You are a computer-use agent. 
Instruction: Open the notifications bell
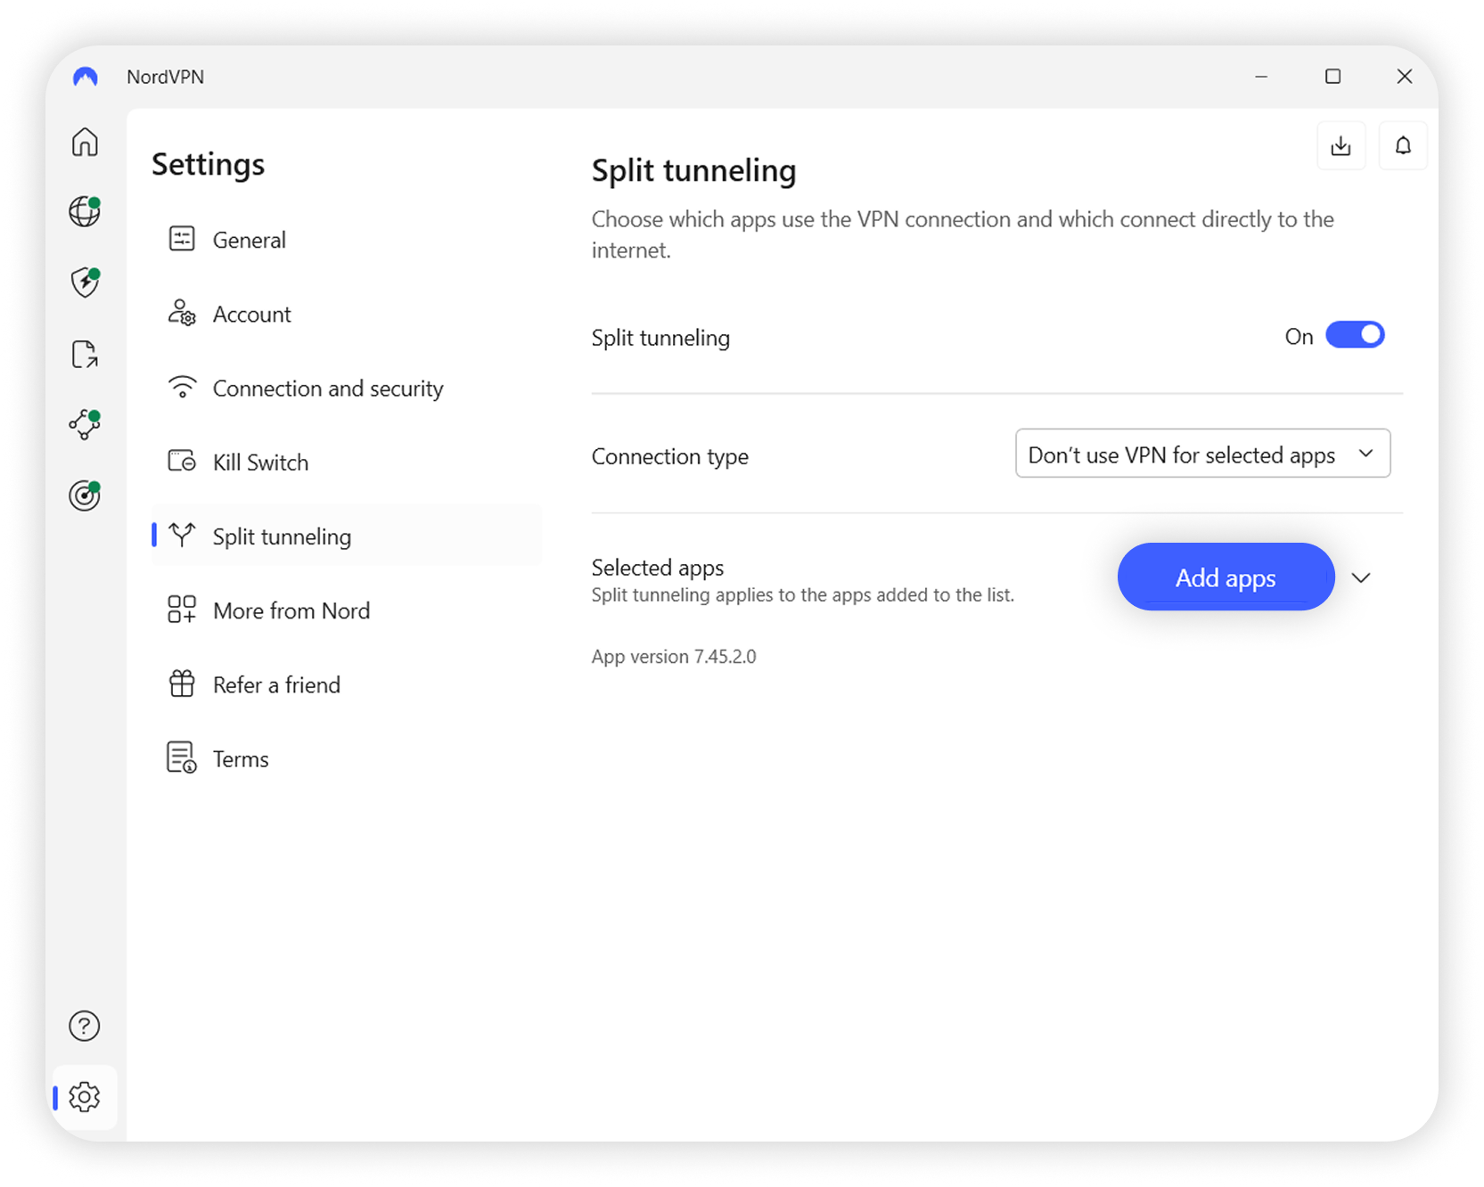point(1403,145)
